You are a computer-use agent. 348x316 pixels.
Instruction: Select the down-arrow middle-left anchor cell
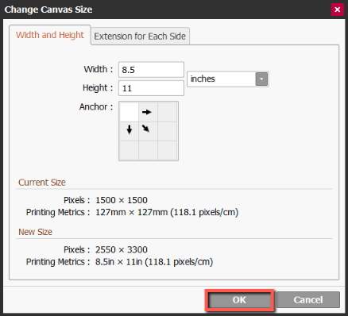129,131
